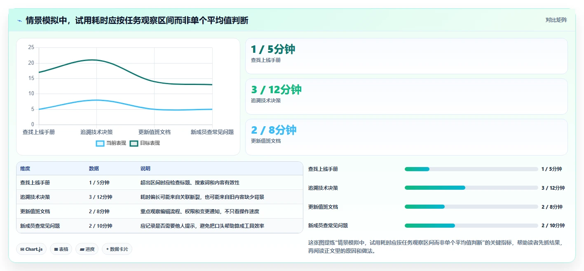Click the 维度 column header

tap(25, 169)
